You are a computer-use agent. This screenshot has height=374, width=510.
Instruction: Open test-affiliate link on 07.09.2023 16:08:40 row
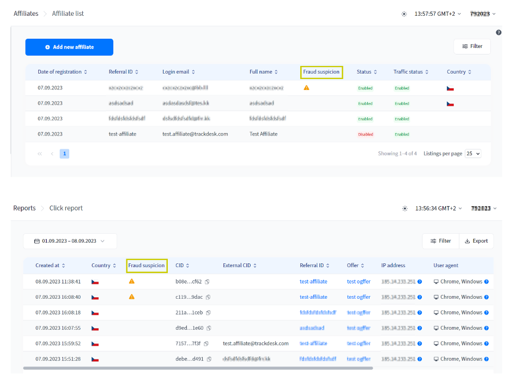(x=313, y=297)
